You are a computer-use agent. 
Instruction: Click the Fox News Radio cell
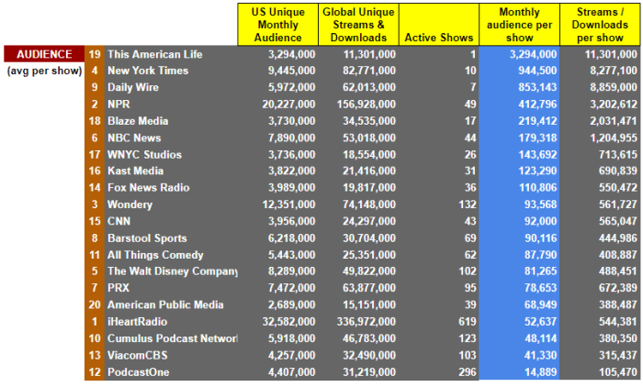(x=149, y=188)
